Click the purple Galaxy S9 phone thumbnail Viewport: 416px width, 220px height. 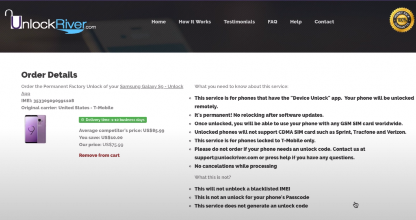click(35, 129)
